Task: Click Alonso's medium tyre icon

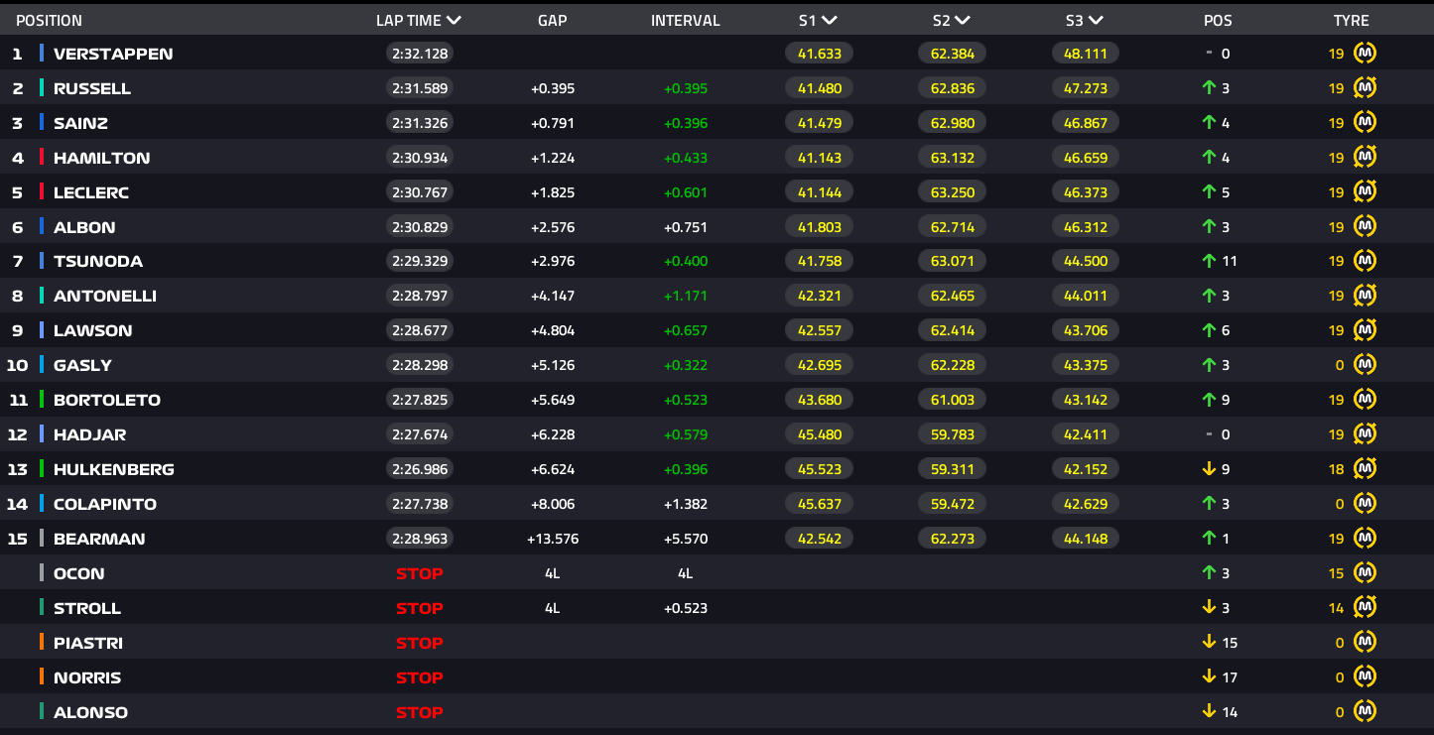Action: [x=1366, y=712]
